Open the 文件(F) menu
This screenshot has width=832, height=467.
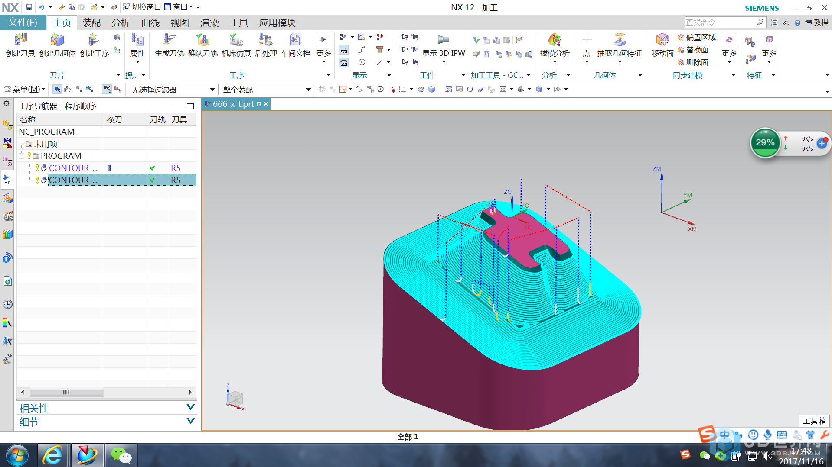point(23,23)
